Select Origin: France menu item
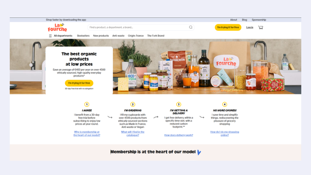 click(136, 36)
